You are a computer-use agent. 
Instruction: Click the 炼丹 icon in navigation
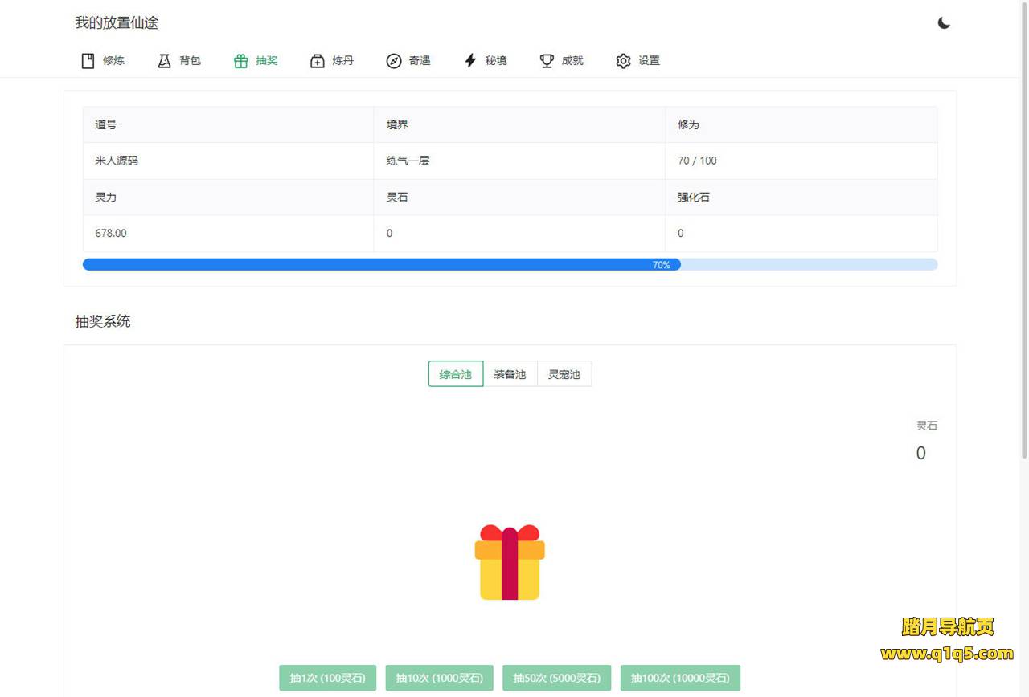[318, 61]
